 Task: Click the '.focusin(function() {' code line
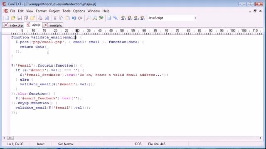coord(47,65)
